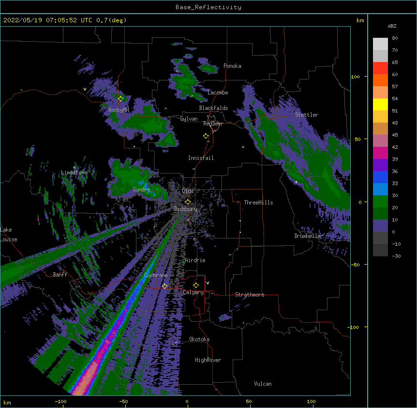Screen dimensions: 417x408
Task: Click the yellow diamond marker below Cochrane
Action: (164, 286)
